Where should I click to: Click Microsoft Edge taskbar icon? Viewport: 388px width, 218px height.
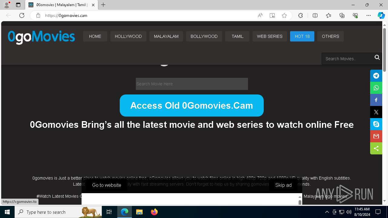pos(125,212)
